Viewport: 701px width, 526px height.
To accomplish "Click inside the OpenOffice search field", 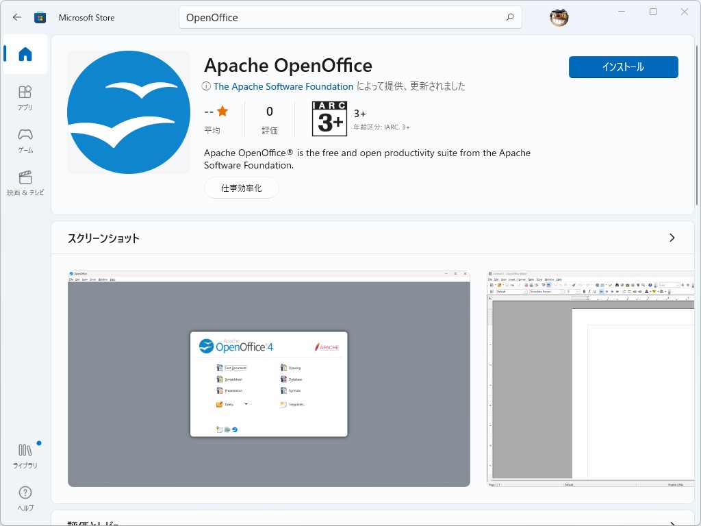I will (308, 17).
